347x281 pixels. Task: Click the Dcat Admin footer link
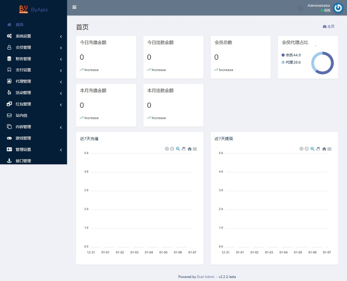205,277
